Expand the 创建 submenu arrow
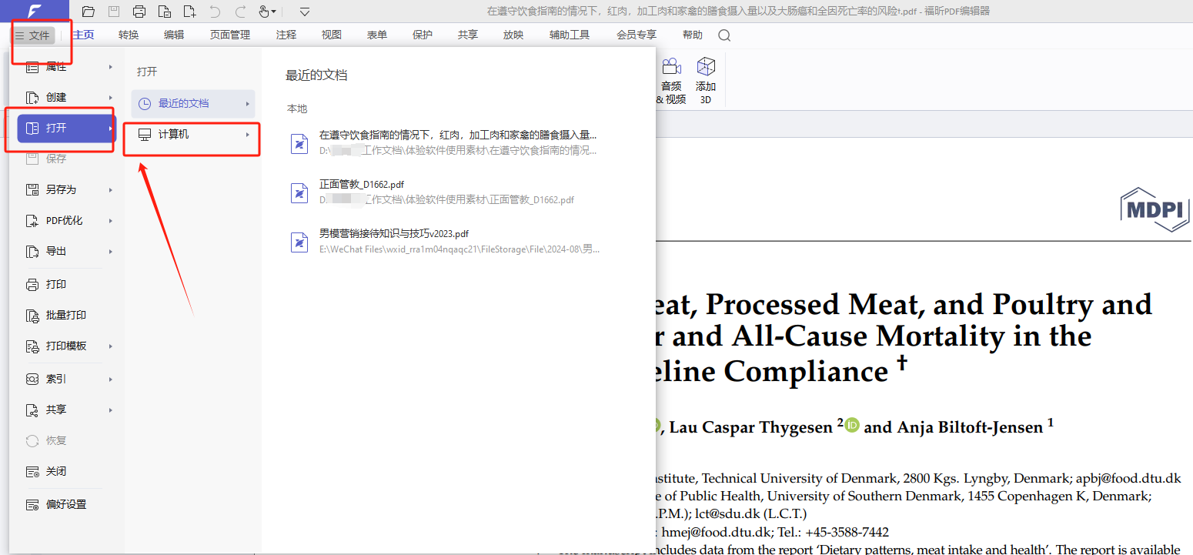Screen dimensions: 1193x555 click(x=111, y=98)
